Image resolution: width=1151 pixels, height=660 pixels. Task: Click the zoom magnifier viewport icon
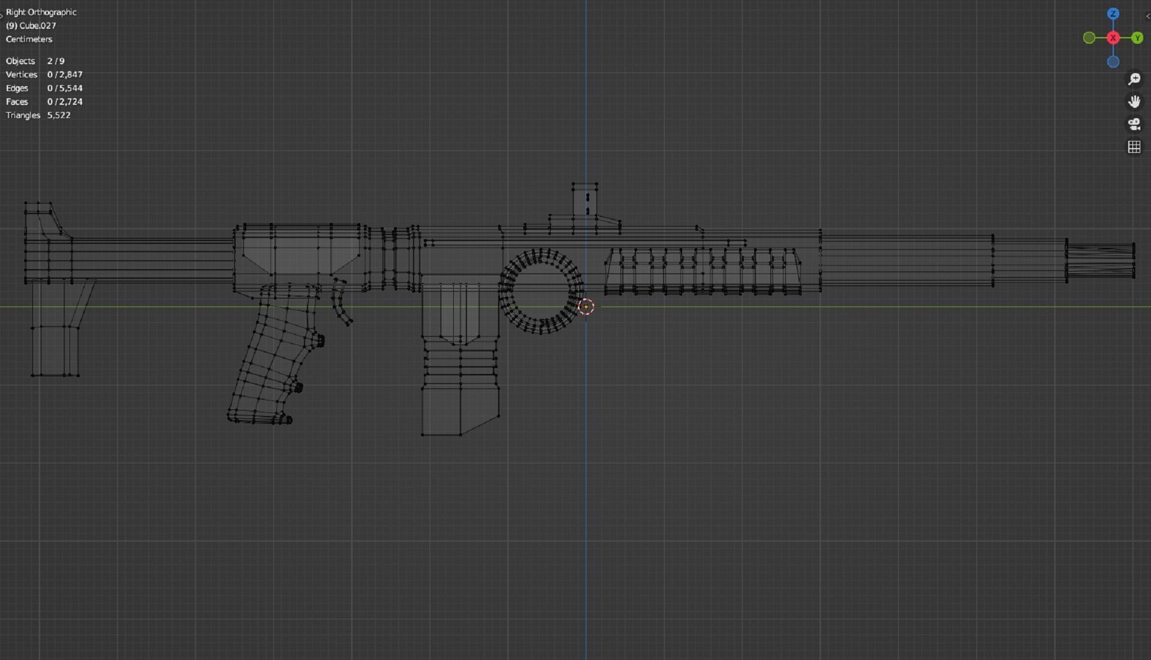click(1134, 79)
